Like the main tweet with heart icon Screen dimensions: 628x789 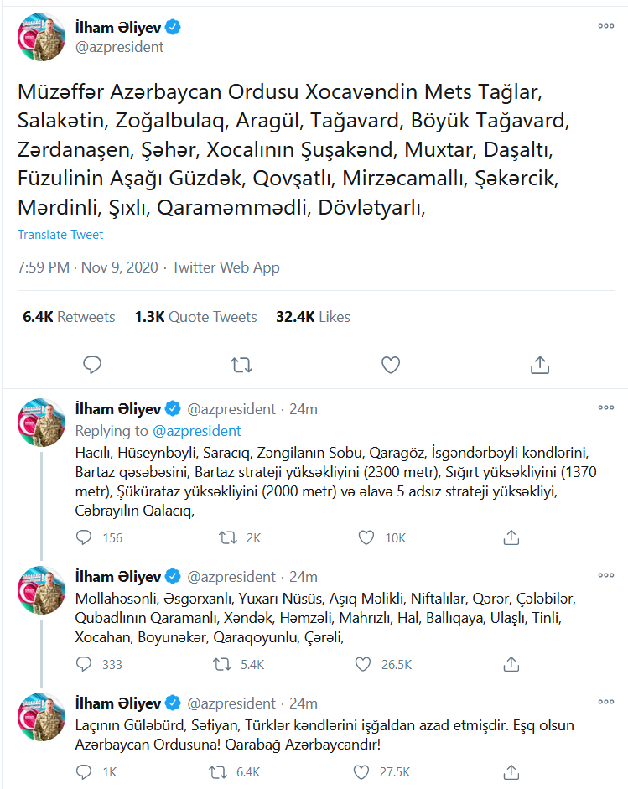tap(390, 365)
